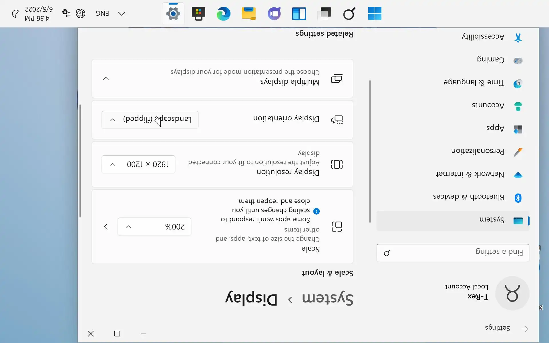Open the Widgets taskbar icon
This screenshot has width=549, height=343.
point(299,13)
